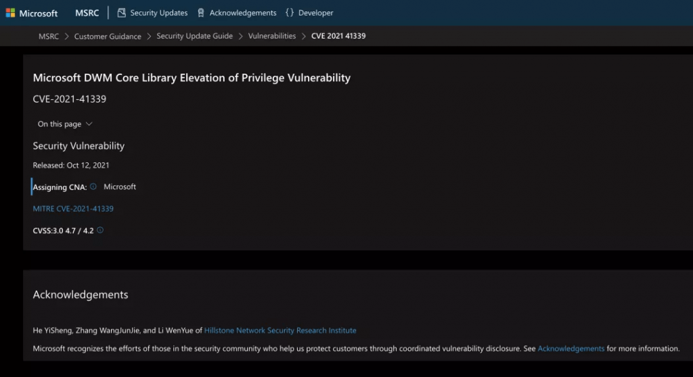
Task: Navigate to Customer Guidance breadcrumb
Action: (x=108, y=36)
